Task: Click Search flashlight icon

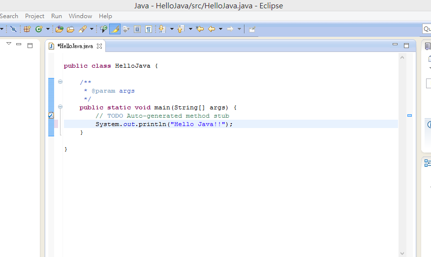Action: (x=83, y=29)
